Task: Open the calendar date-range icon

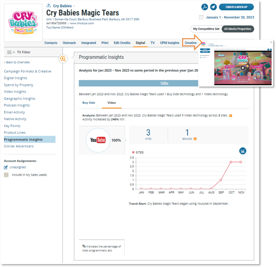Action: (201, 17)
